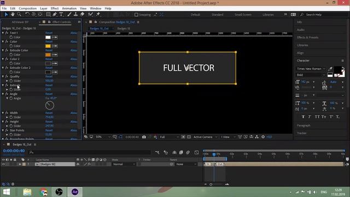Click the Draft 3D timeline icon

click(x=166, y=152)
